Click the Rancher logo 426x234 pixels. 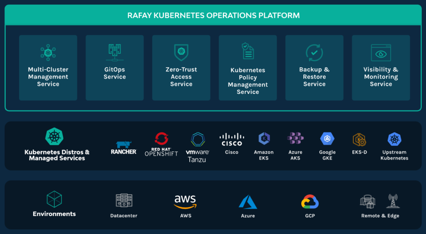tap(124, 148)
